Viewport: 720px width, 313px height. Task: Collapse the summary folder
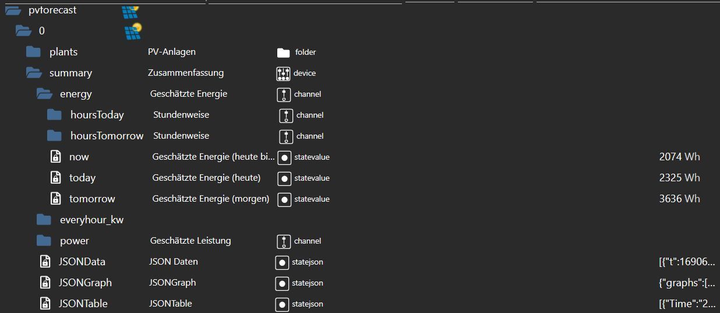[34, 73]
